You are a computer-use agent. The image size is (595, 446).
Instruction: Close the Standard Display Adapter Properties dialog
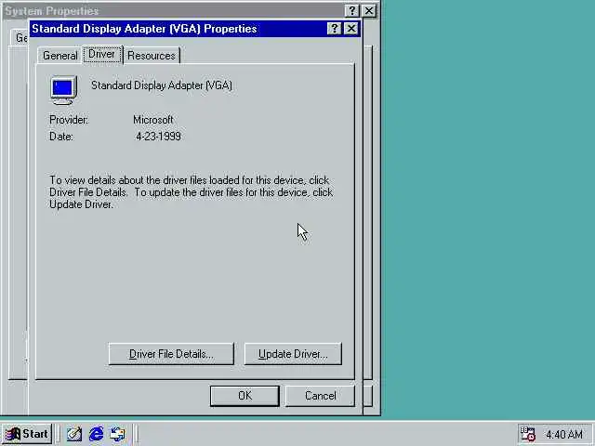coord(351,29)
